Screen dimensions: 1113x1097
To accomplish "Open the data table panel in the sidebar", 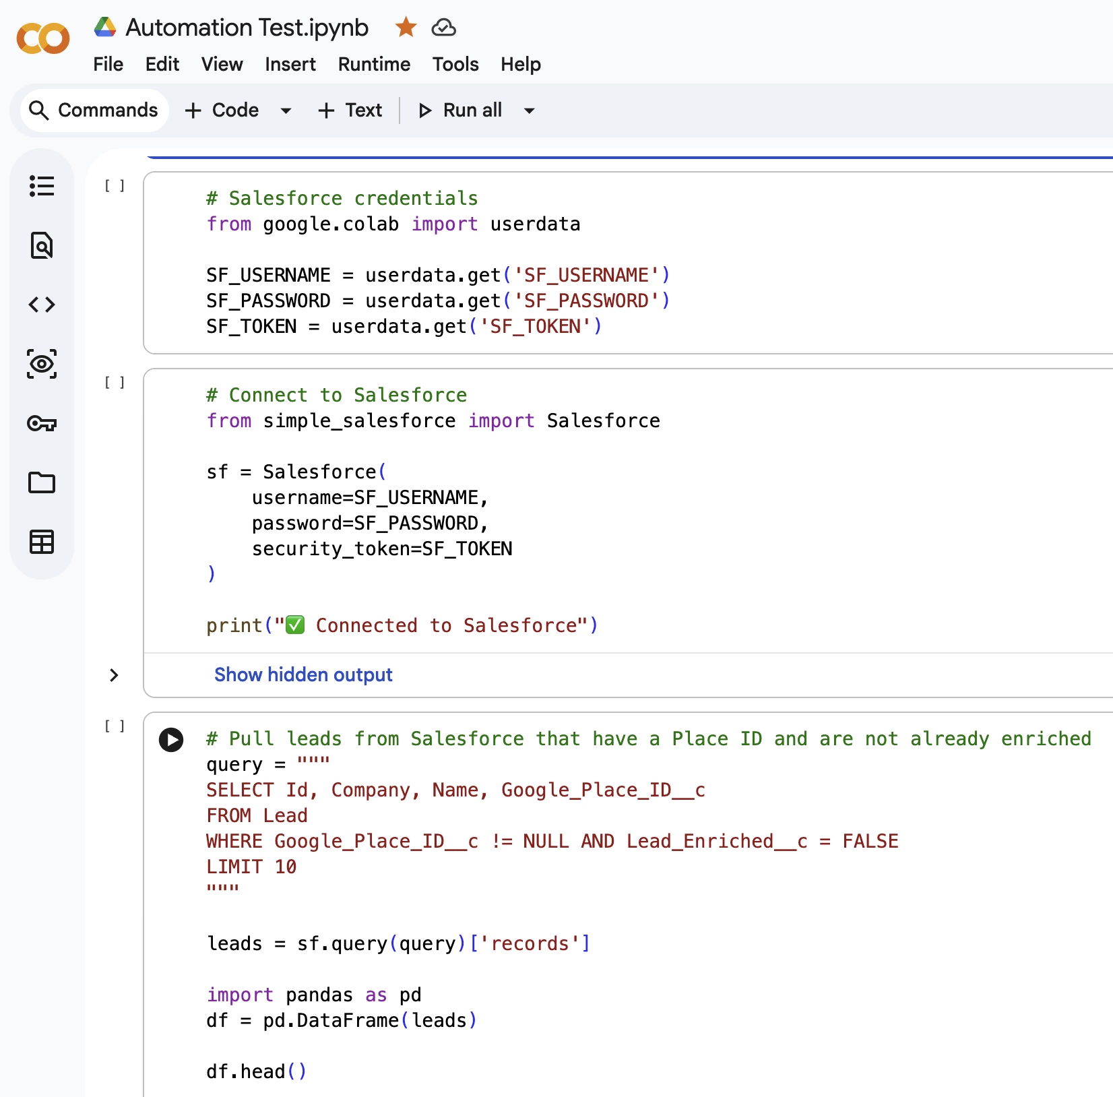I will pos(42,542).
